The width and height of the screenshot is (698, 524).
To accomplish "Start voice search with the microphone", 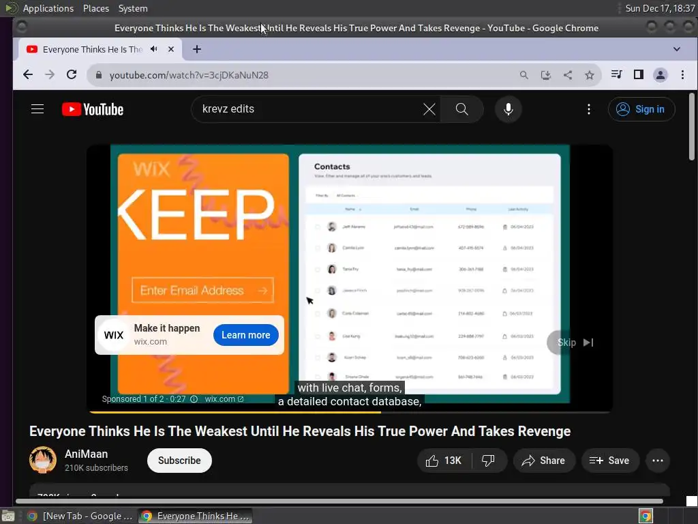I will 508,109.
